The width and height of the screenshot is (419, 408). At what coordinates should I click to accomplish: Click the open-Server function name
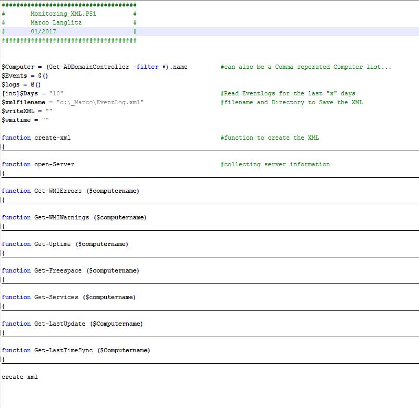(55, 164)
